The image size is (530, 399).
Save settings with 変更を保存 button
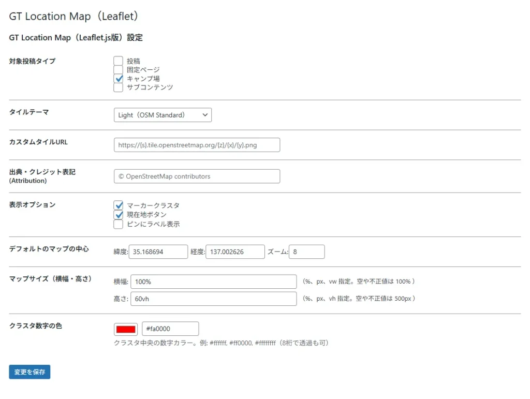pyautogui.click(x=30, y=372)
